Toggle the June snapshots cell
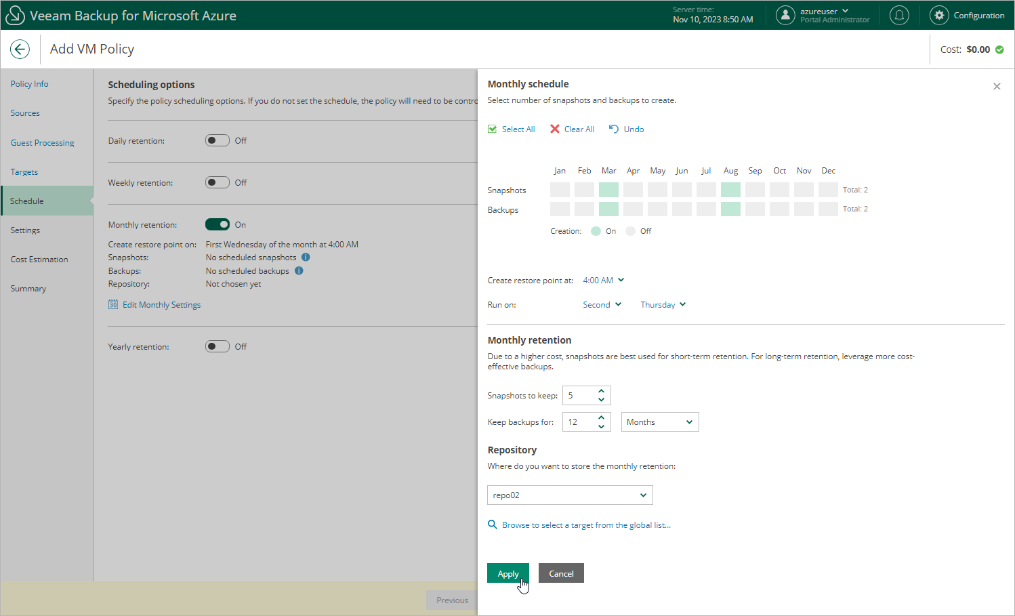This screenshot has height=616, width=1015. [x=682, y=190]
